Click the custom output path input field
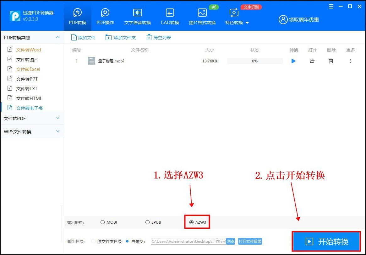Viewport: 366px width, 255px height. [187, 241]
